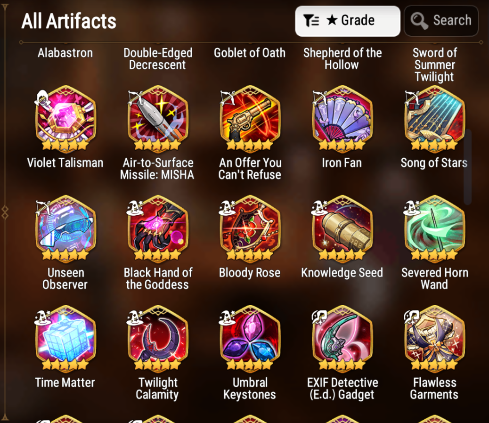Open the Twilight Calamity crescent icon

pos(157,339)
